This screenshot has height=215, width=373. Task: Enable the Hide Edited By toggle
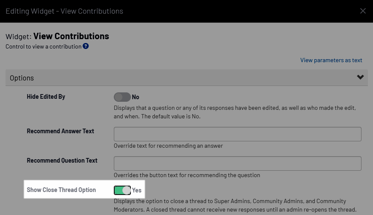[122, 97]
